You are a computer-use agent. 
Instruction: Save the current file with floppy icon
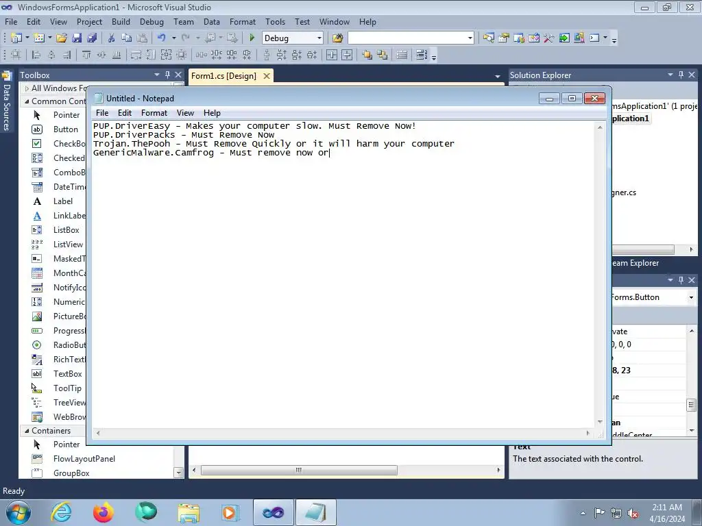pos(77,38)
